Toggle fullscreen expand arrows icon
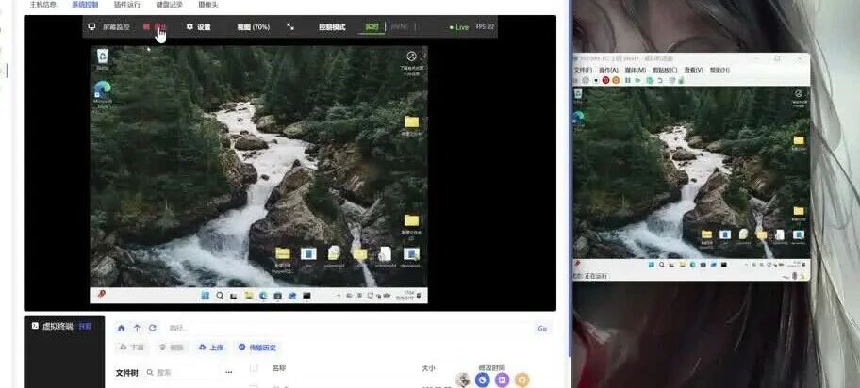The height and width of the screenshot is (388, 860). point(290,26)
